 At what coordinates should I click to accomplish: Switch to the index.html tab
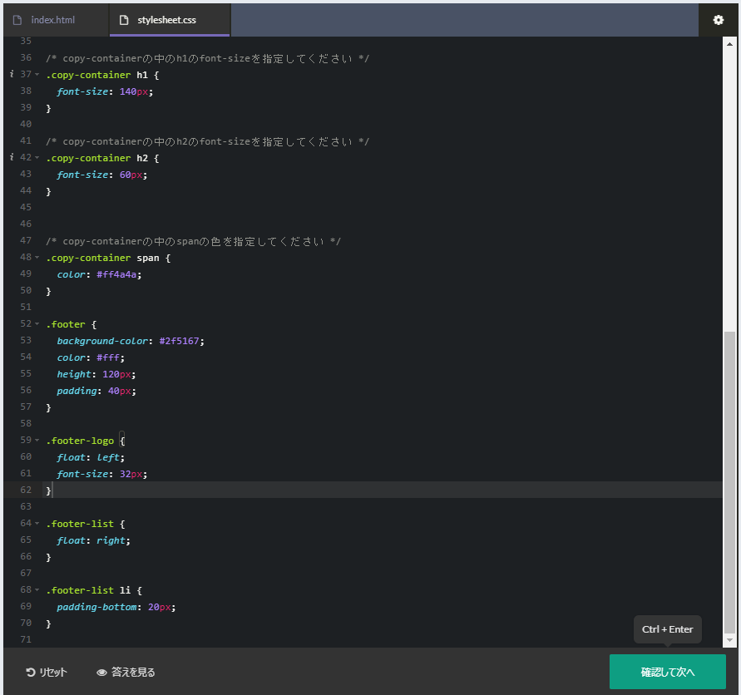tap(56, 20)
